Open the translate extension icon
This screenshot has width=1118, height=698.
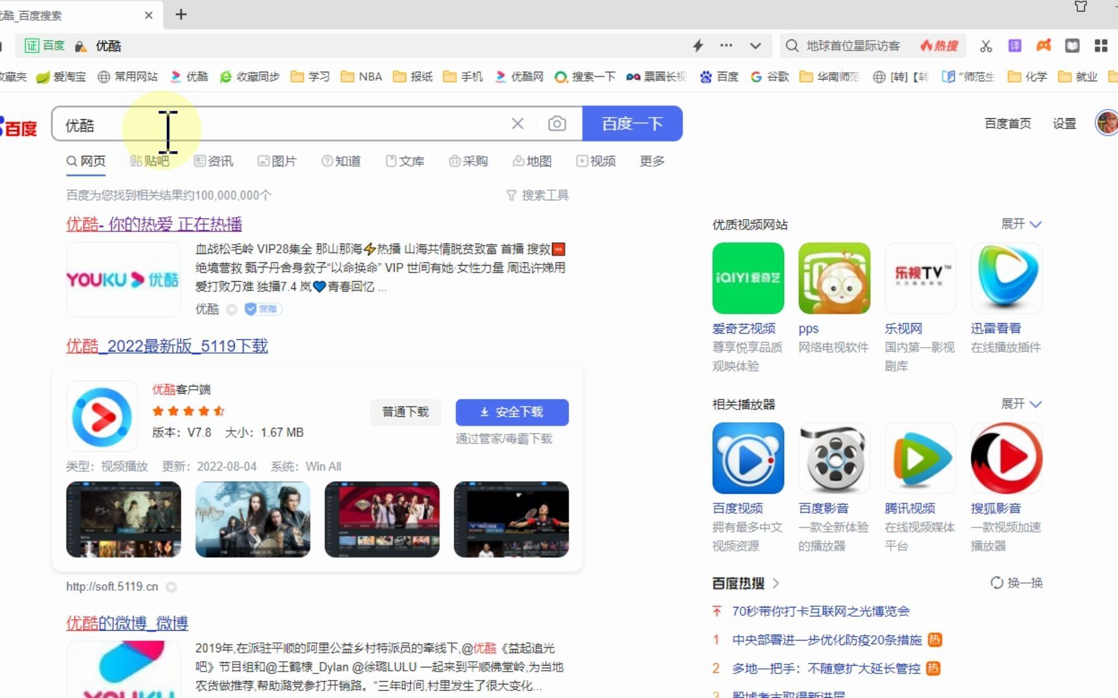(x=1014, y=46)
